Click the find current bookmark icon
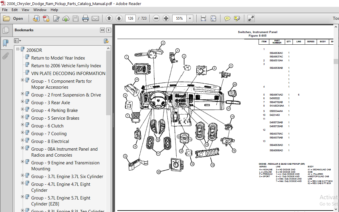Image resolution: width=339 pixels, height=212 pixels. click(x=106, y=41)
